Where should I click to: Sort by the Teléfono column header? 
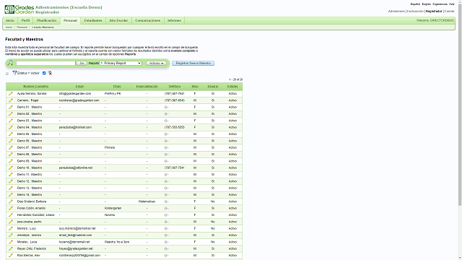[x=175, y=87]
